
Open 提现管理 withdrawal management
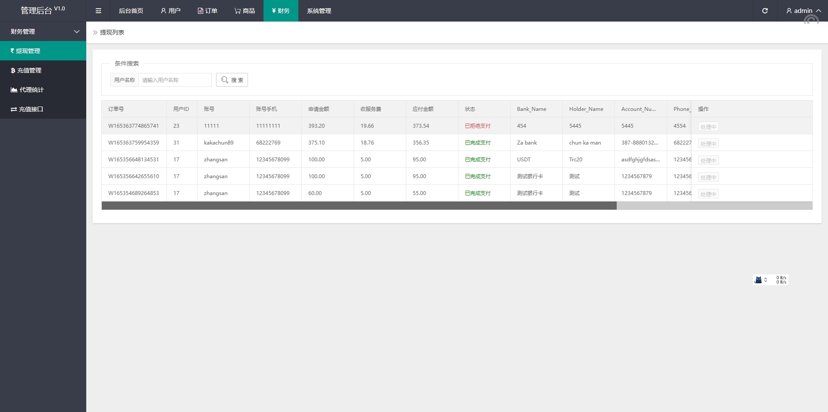click(43, 51)
